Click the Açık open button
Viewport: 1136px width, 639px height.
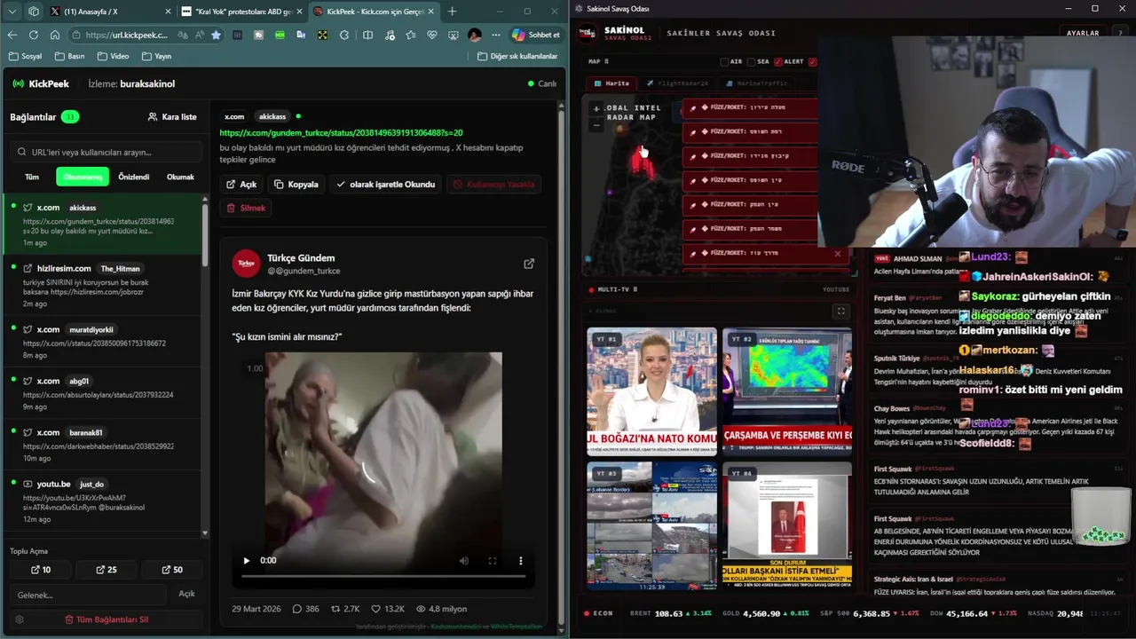(x=241, y=185)
